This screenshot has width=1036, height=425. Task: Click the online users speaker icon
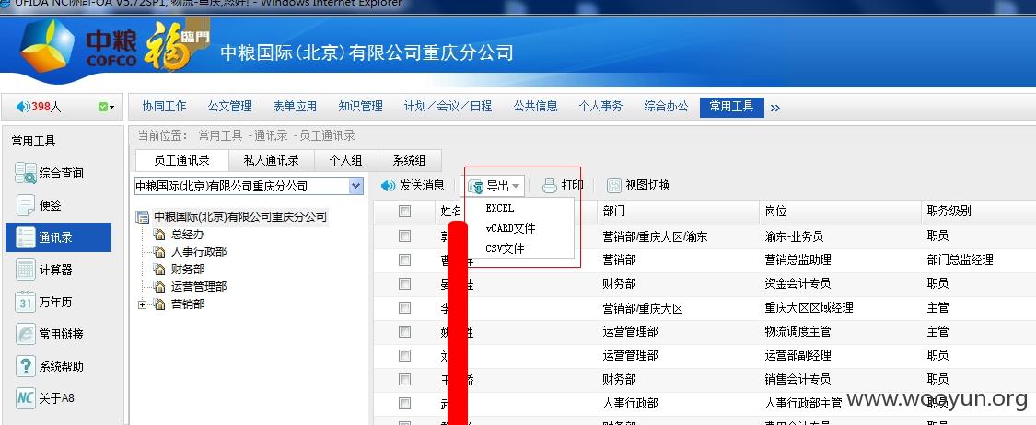[x=23, y=107]
